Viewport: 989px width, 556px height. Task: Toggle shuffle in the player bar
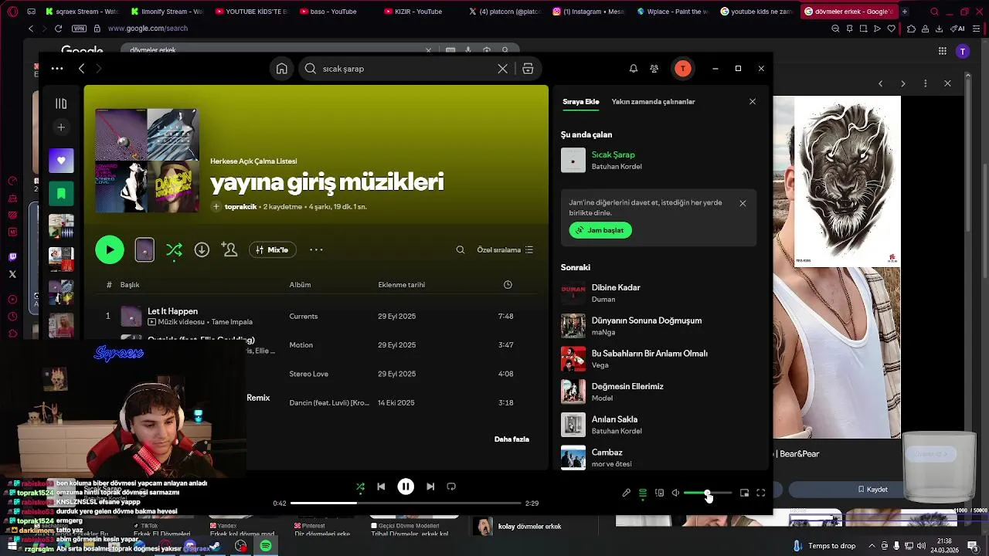pyautogui.click(x=360, y=486)
